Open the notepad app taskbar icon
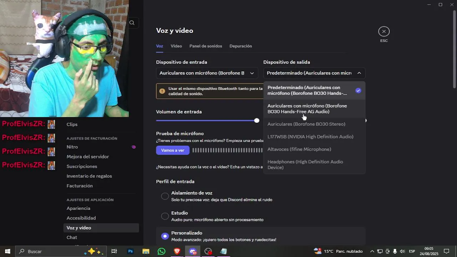 (224, 251)
